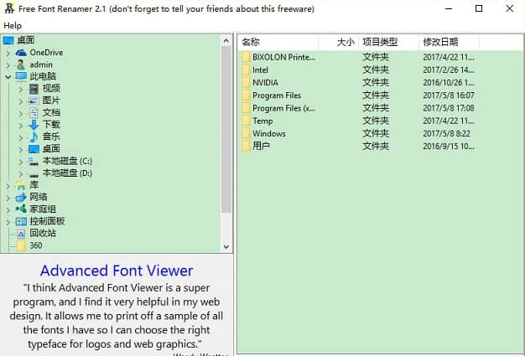Viewport: 525px width, 356px height.
Task: Sort by the 名称 column header
Action: [251, 42]
